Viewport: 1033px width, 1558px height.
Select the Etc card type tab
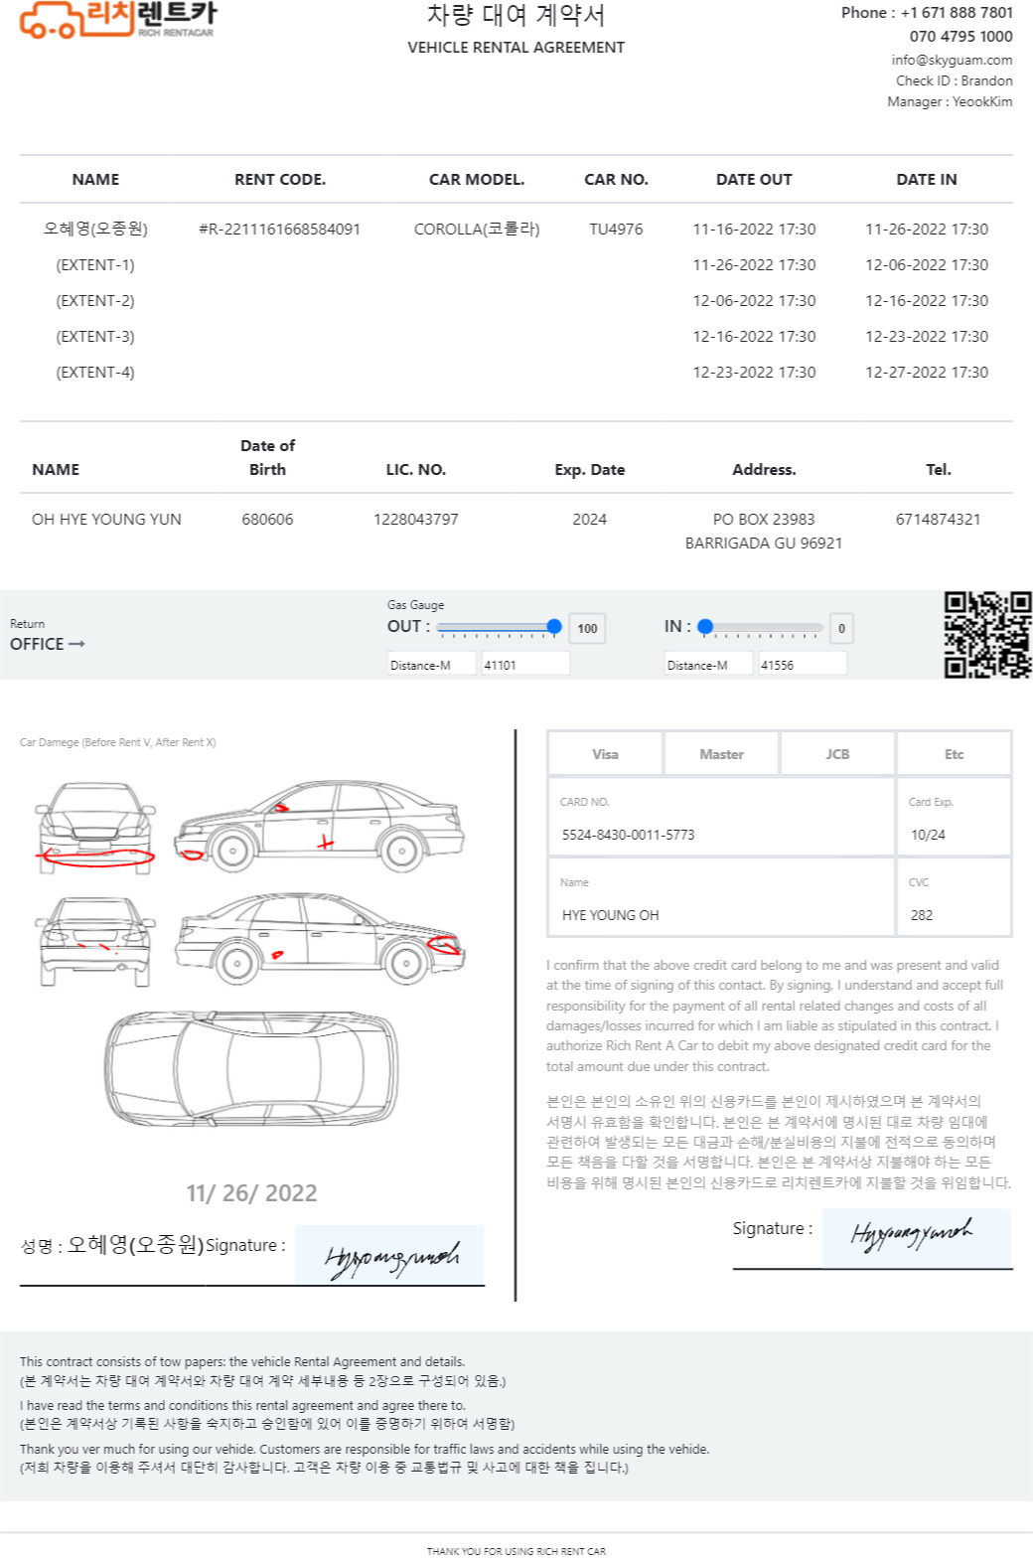click(x=954, y=754)
